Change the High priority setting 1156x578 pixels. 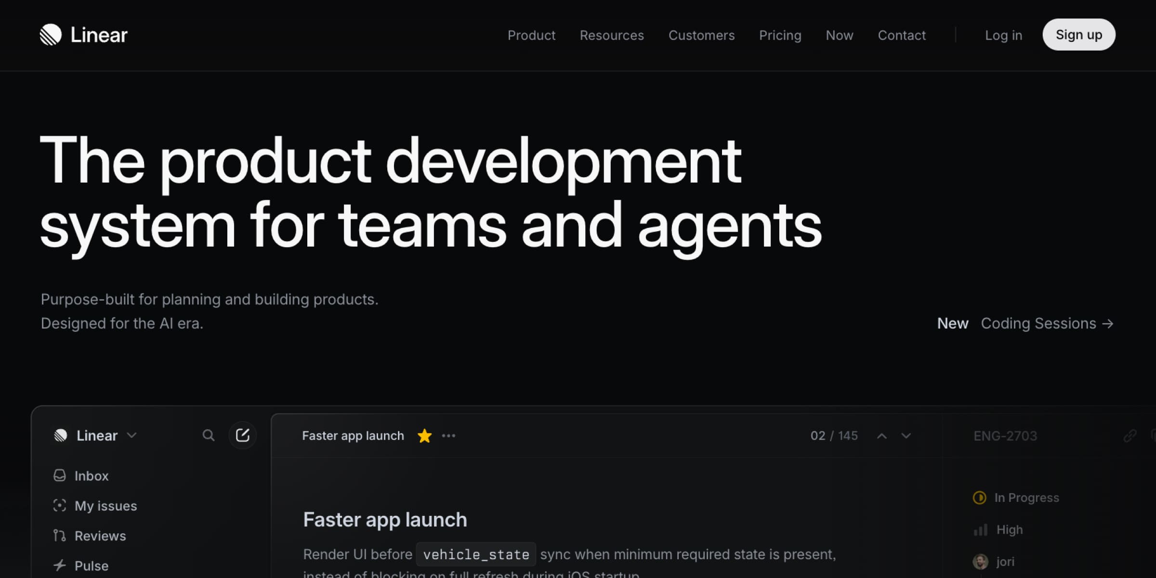998,530
